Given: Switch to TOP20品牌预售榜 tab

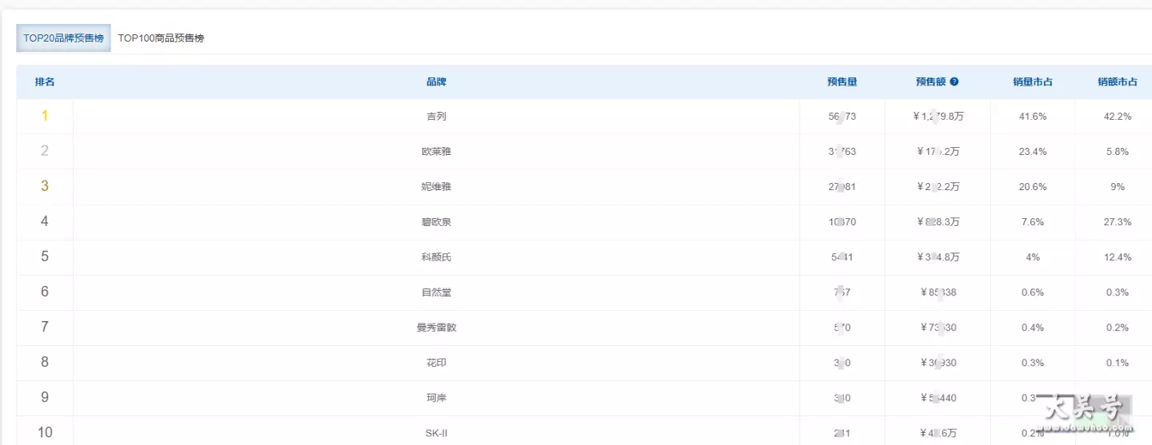Looking at the screenshot, I should click(63, 38).
